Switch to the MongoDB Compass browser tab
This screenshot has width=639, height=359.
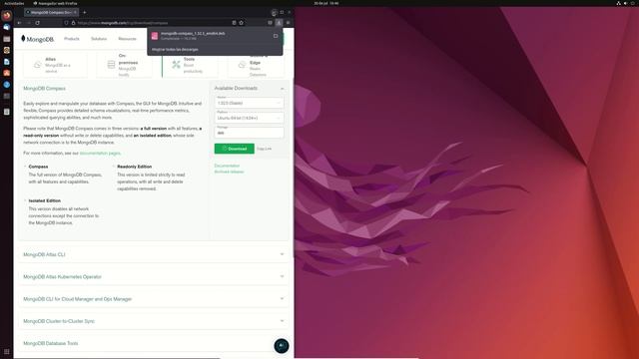[x=51, y=12]
